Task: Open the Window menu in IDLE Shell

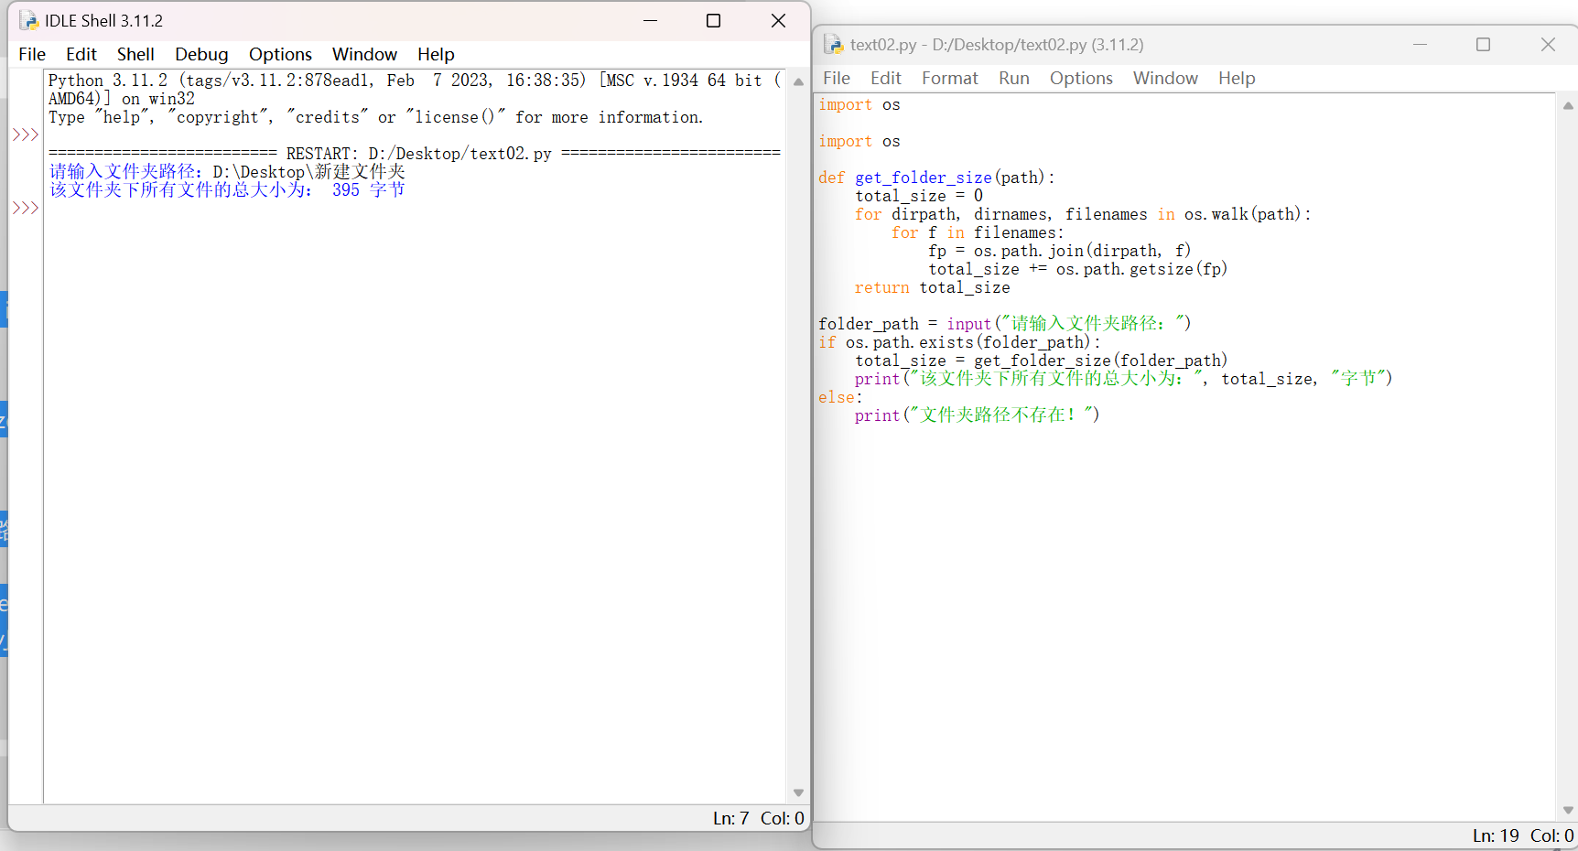Action: 364,54
